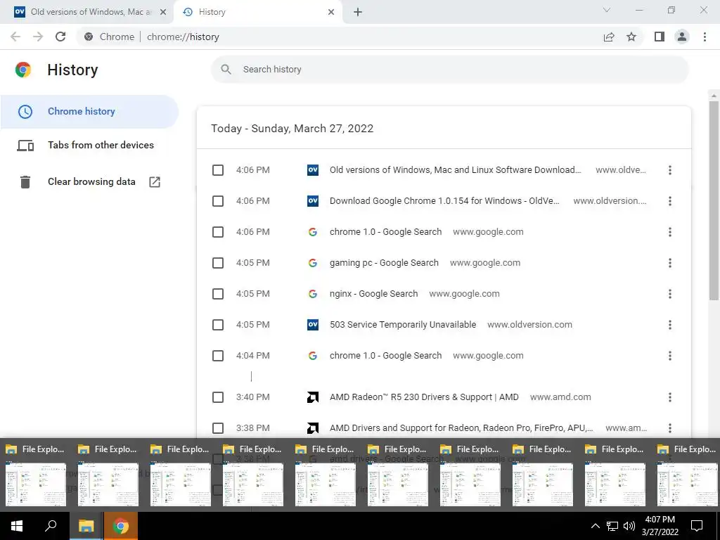
Task: Tick the gaming pc search checkbox
Action: click(x=218, y=263)
